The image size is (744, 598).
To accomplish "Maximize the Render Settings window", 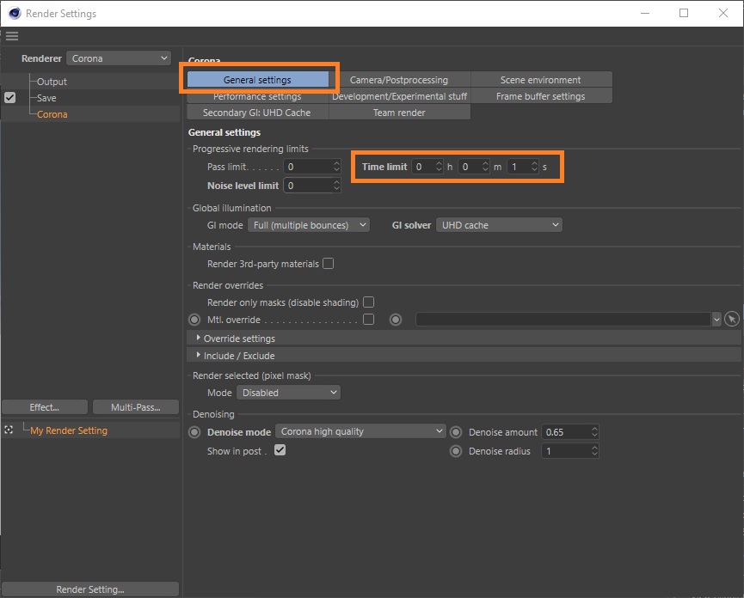I will 684,13.
